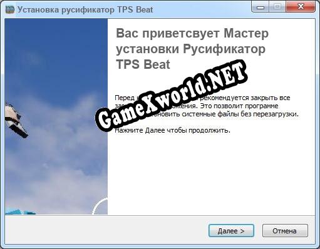Image resolution: width=320 pixels, height=249 pixels.
Task: Click the title bar text 'Установка русификатор TPS Beat'
Action: click(x=85, y=9)
